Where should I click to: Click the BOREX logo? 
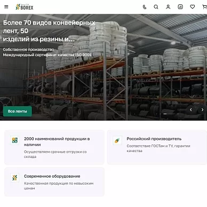tap(25, 7)
